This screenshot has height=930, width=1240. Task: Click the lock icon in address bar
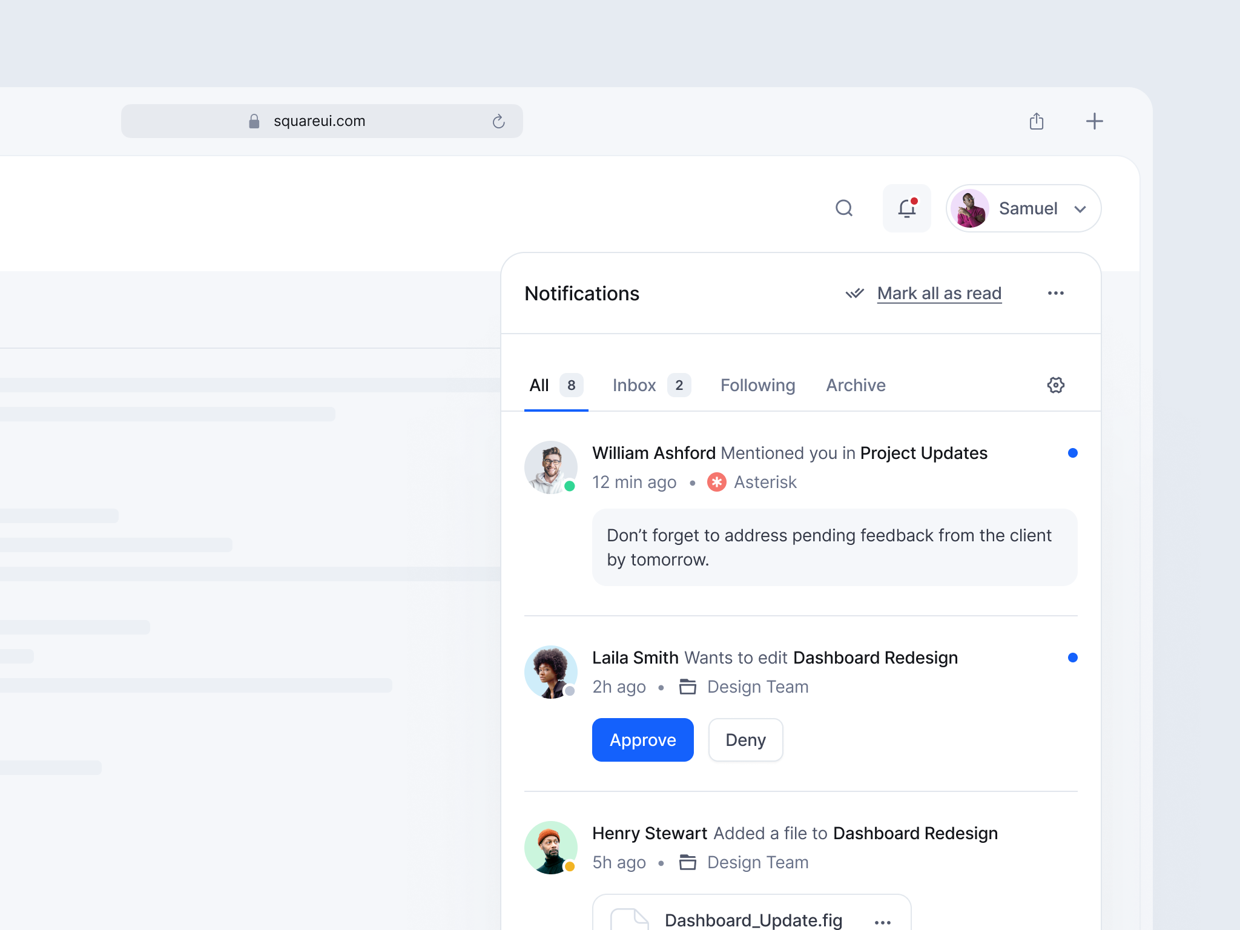(x=254, y=121)
